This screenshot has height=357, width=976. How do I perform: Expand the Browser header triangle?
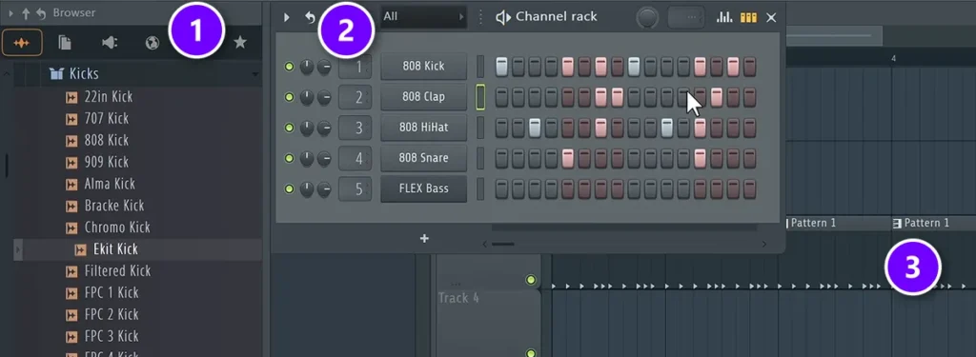10,12
